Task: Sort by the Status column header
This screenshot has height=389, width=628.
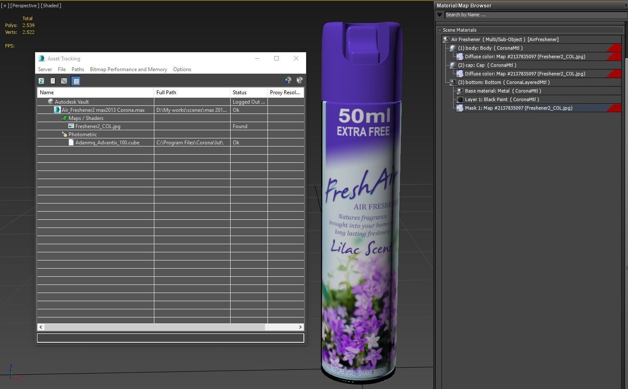Action: point(249,93)
